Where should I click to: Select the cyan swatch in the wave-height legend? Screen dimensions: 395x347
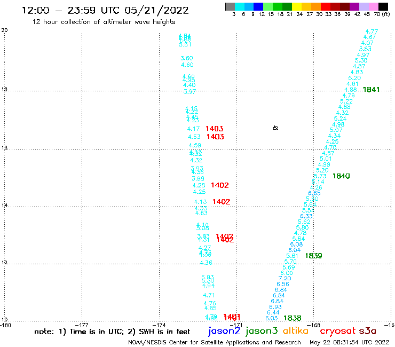(x=239, y=6)
